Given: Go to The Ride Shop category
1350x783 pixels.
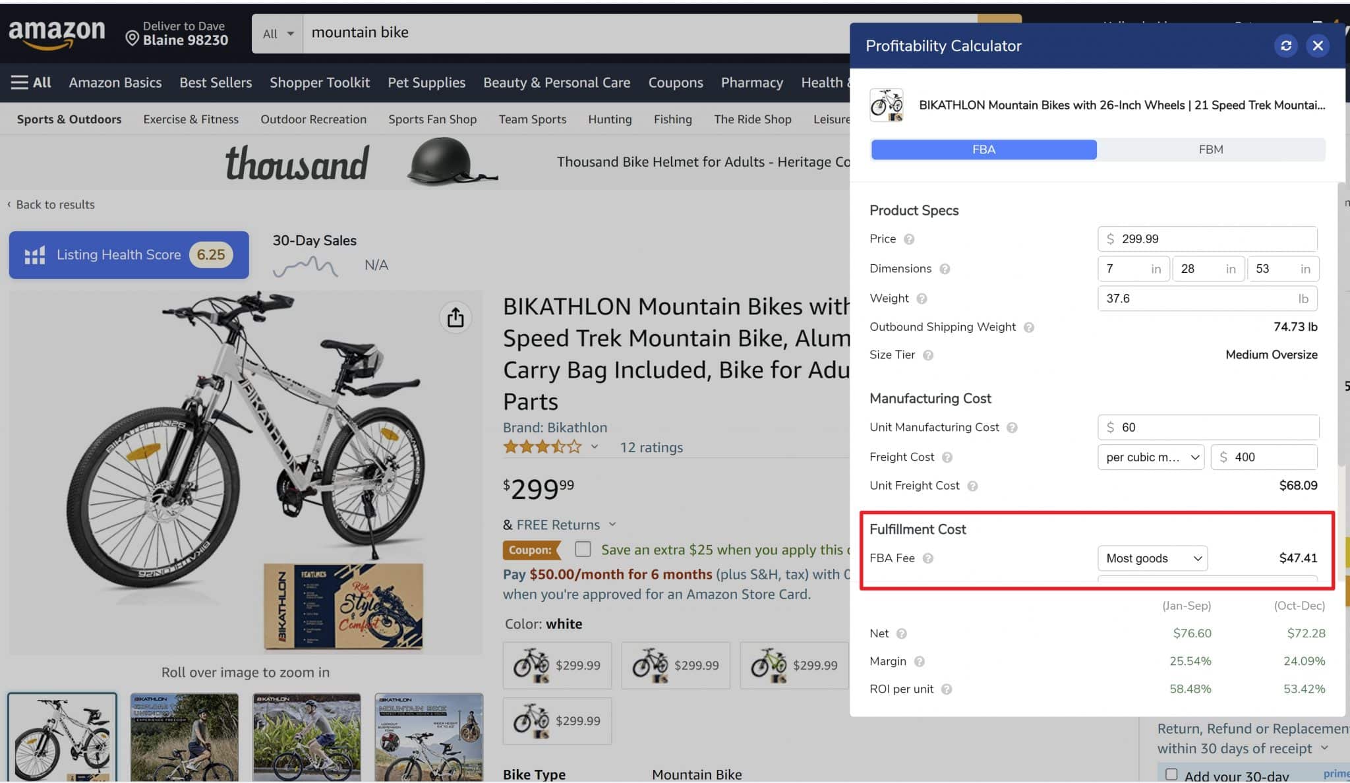Looking at the screenshot, I should coord(753,119).
